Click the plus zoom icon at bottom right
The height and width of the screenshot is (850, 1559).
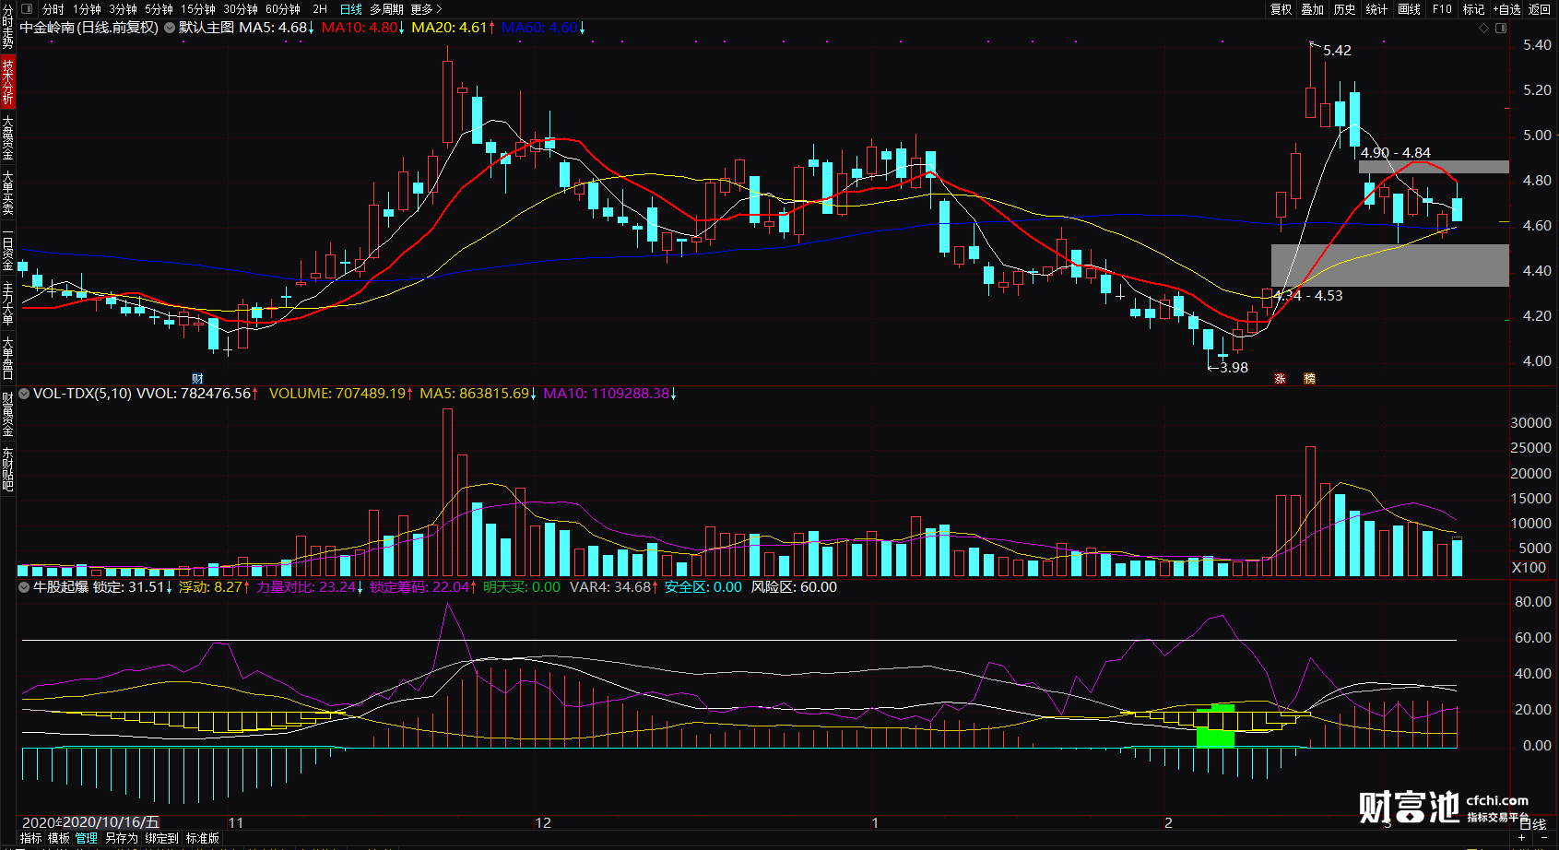(1522, 838)
